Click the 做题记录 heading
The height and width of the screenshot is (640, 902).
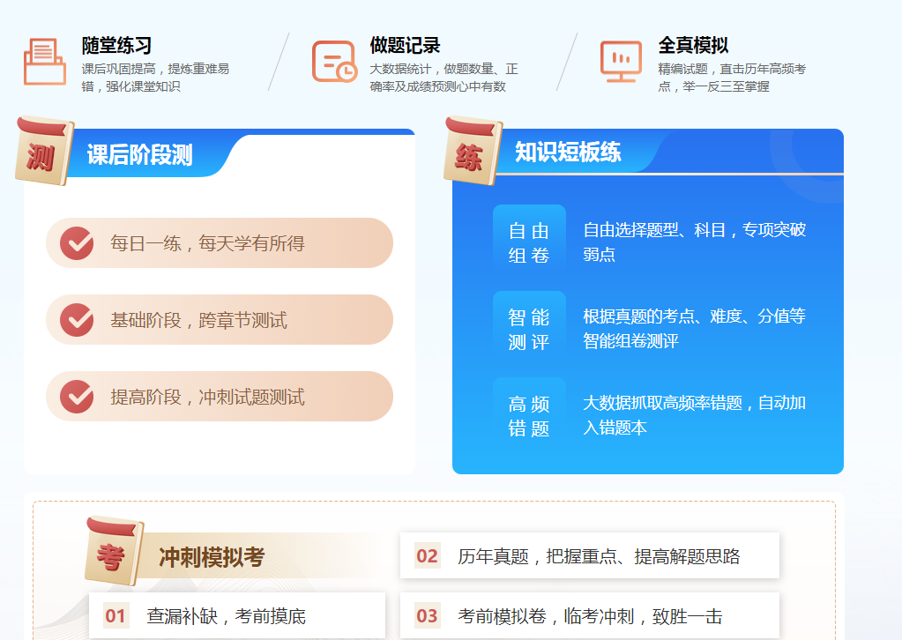tap(405, 46)
